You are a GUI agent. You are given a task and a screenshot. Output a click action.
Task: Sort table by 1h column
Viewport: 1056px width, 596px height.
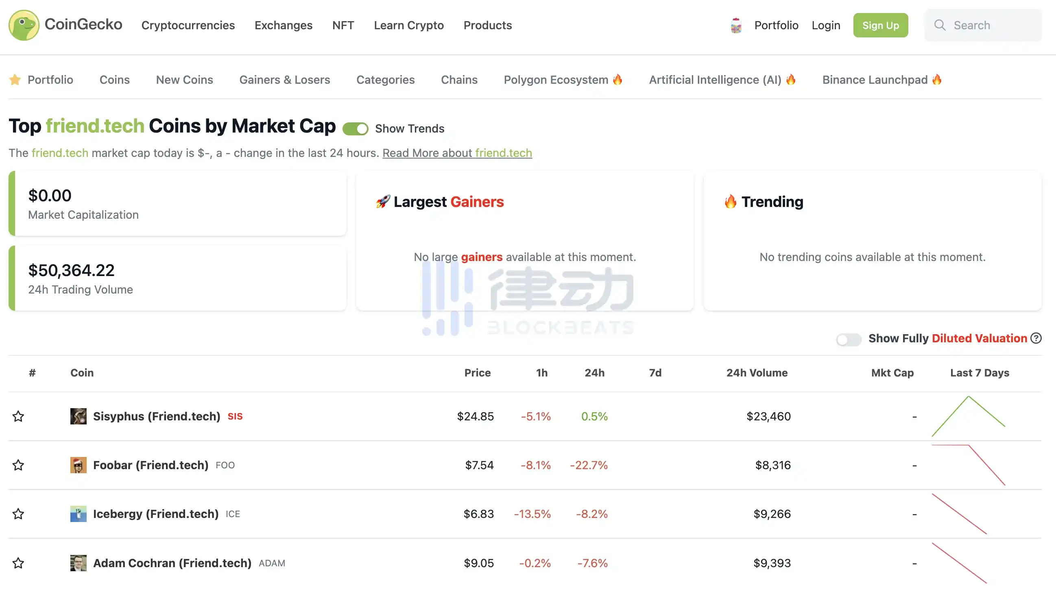[x=541, y=373]
